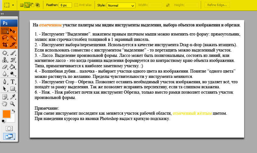Choose Add to selection mode
The height and width of the screenshot is (153, 257).
[27, 5]
